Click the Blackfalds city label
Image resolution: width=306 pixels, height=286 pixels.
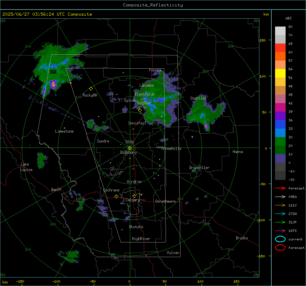(x=144, y=94)
